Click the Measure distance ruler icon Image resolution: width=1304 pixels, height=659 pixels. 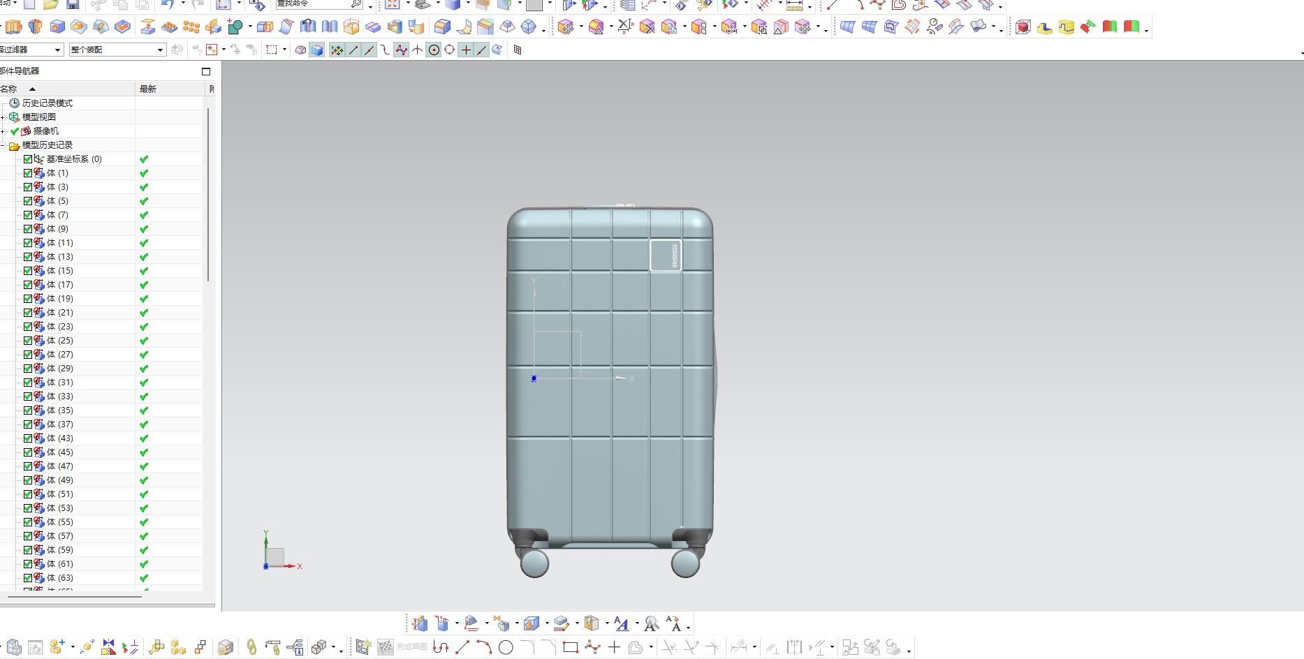click(x=795, y=4)
